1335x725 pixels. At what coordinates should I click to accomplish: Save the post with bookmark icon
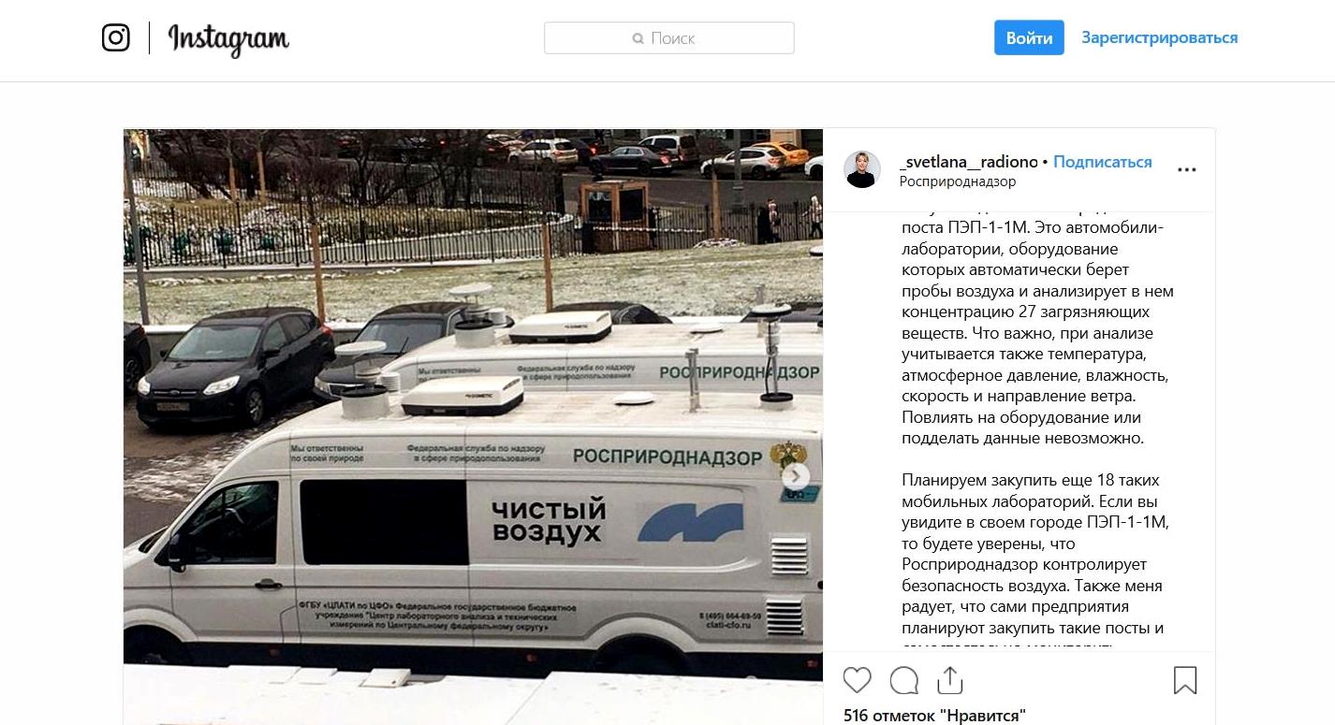[x=1184, y=680]
